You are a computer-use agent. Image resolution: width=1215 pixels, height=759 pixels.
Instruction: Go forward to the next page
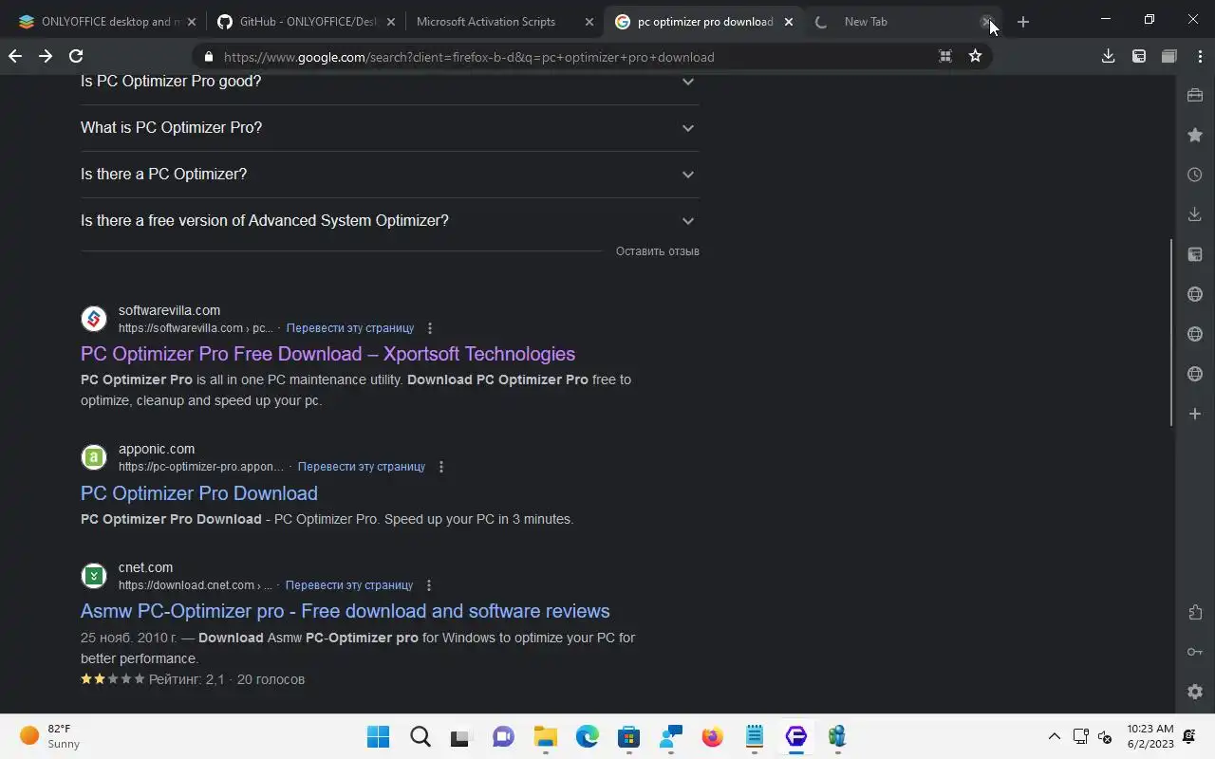pos(46,57)
